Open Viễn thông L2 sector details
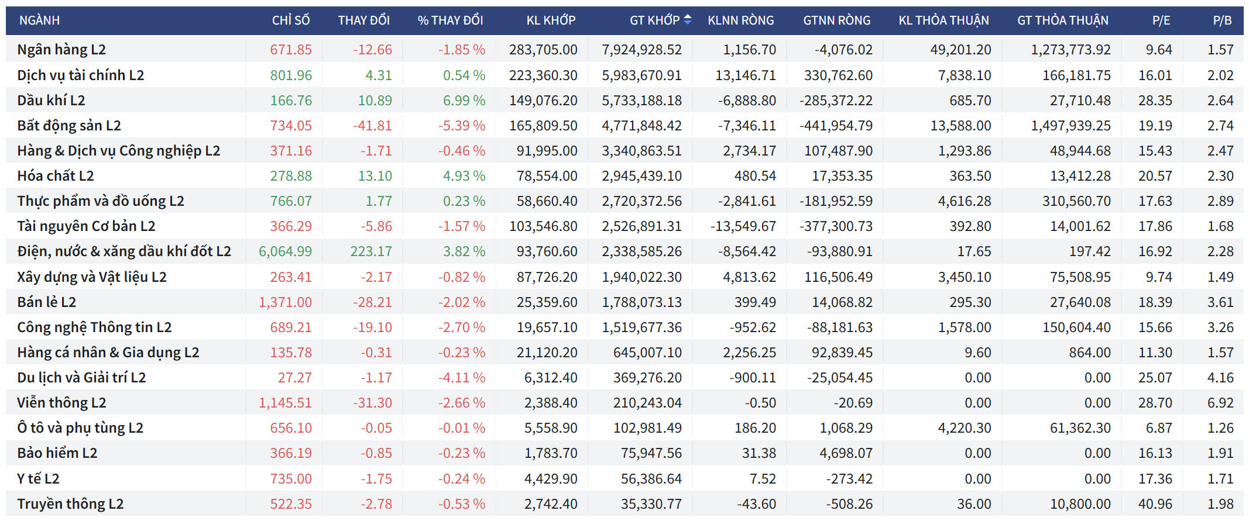1249x521 pixels. [61, 403]
